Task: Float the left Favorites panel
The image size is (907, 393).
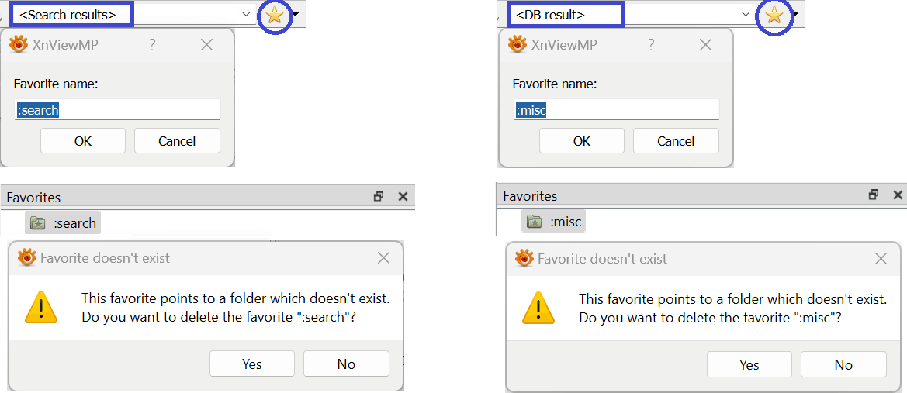Action: [379, 197]
